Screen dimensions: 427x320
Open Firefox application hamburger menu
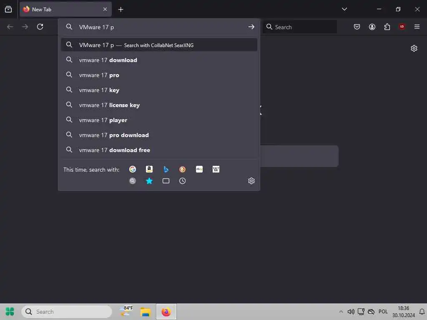tap(417, 27)
